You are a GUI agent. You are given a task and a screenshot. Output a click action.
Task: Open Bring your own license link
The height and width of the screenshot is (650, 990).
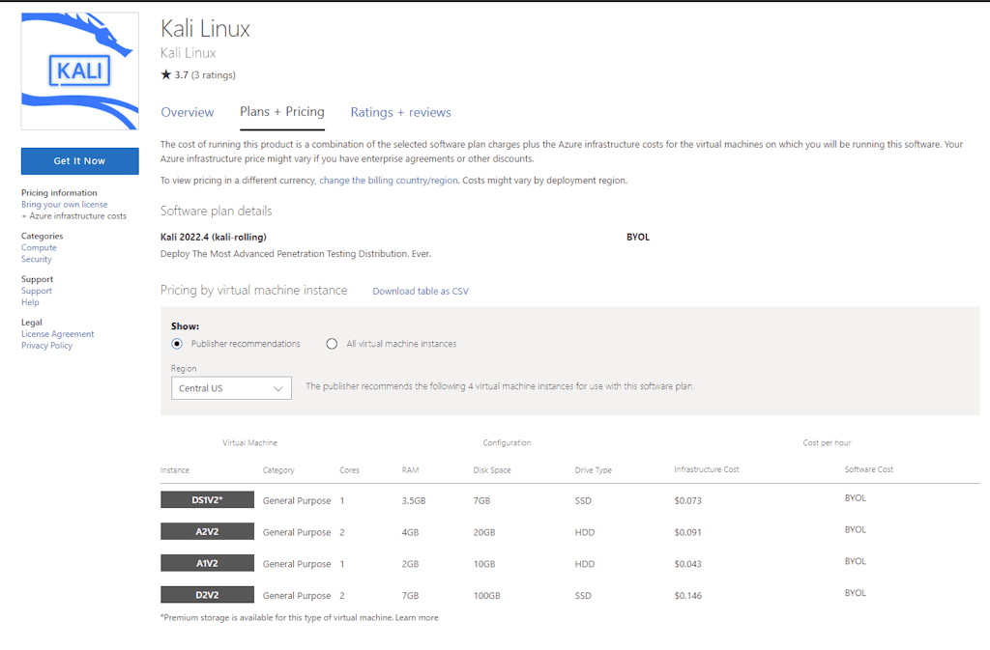(65, 204)
